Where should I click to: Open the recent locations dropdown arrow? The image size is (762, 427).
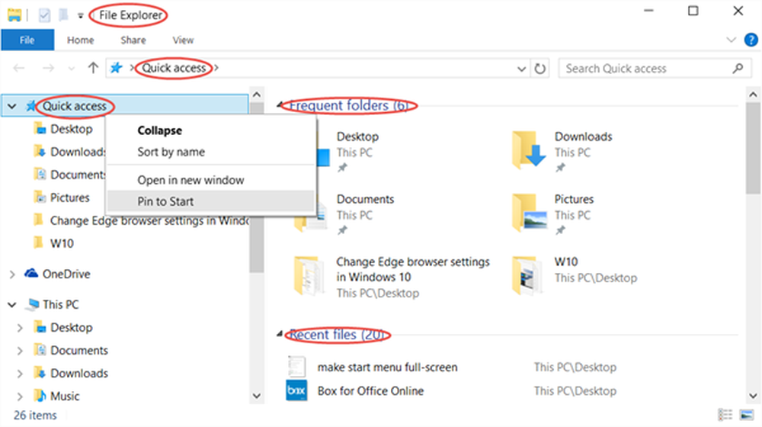[72, 69]
